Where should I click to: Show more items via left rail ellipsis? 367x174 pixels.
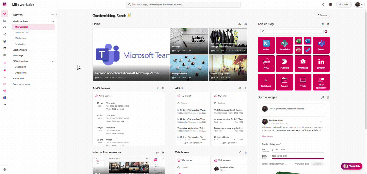pos(5,104)
